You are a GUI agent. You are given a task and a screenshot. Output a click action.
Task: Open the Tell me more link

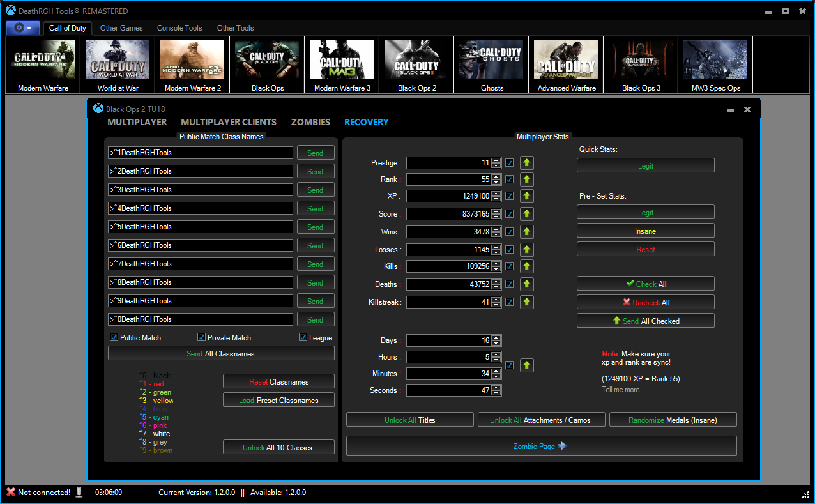point(623,390)
